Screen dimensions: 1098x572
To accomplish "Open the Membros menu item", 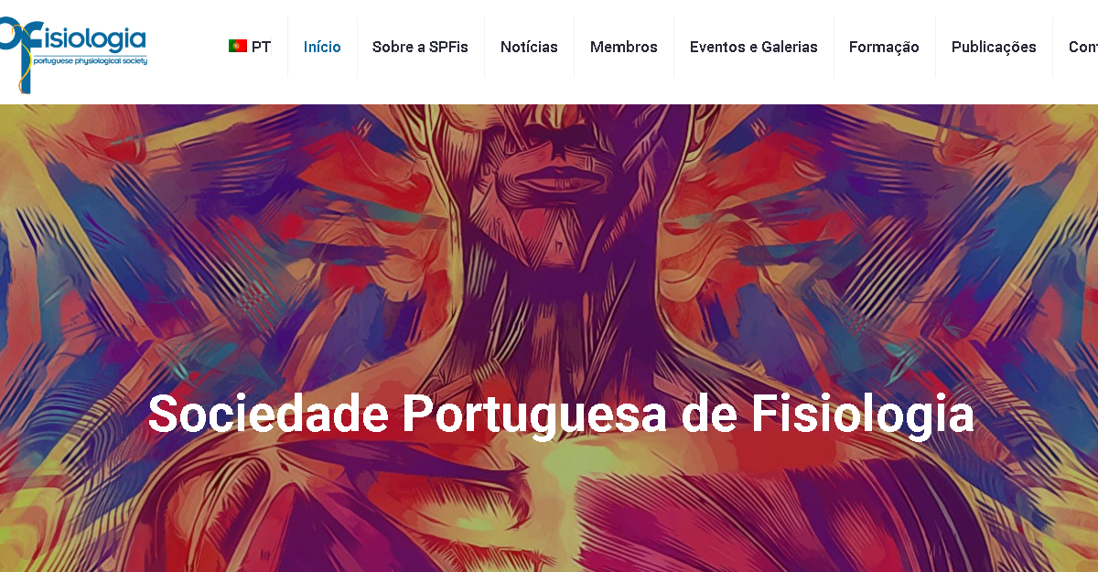I will point(624,47).
